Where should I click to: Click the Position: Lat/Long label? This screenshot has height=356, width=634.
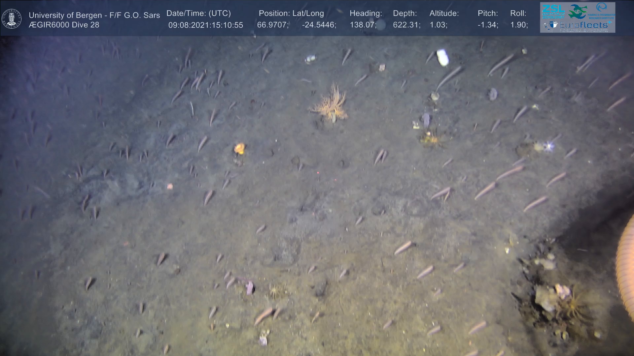(291, 14)
